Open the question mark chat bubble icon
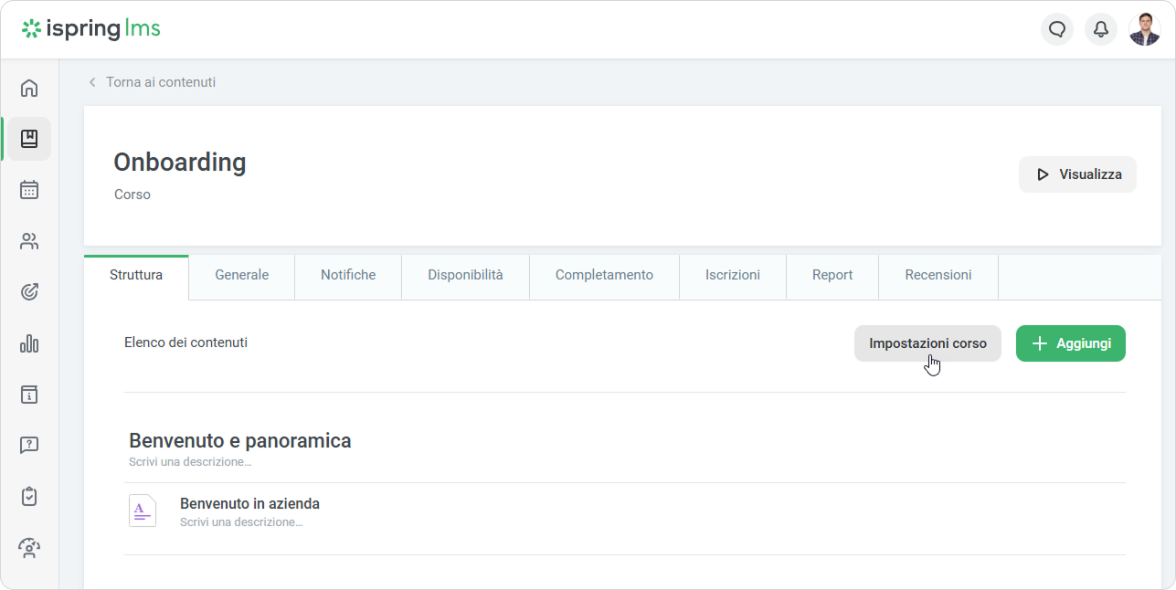Viewport: 1176px width, 590px height. pos(29,446)
